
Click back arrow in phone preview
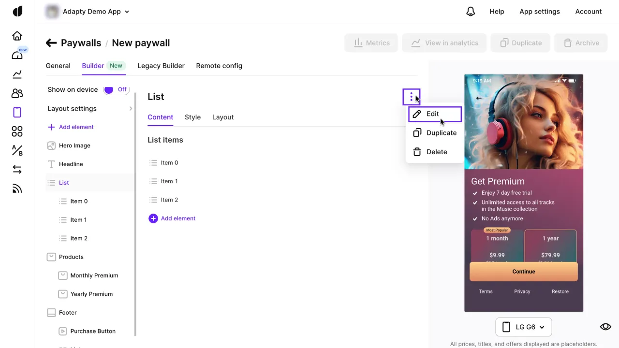pos(479,98)
